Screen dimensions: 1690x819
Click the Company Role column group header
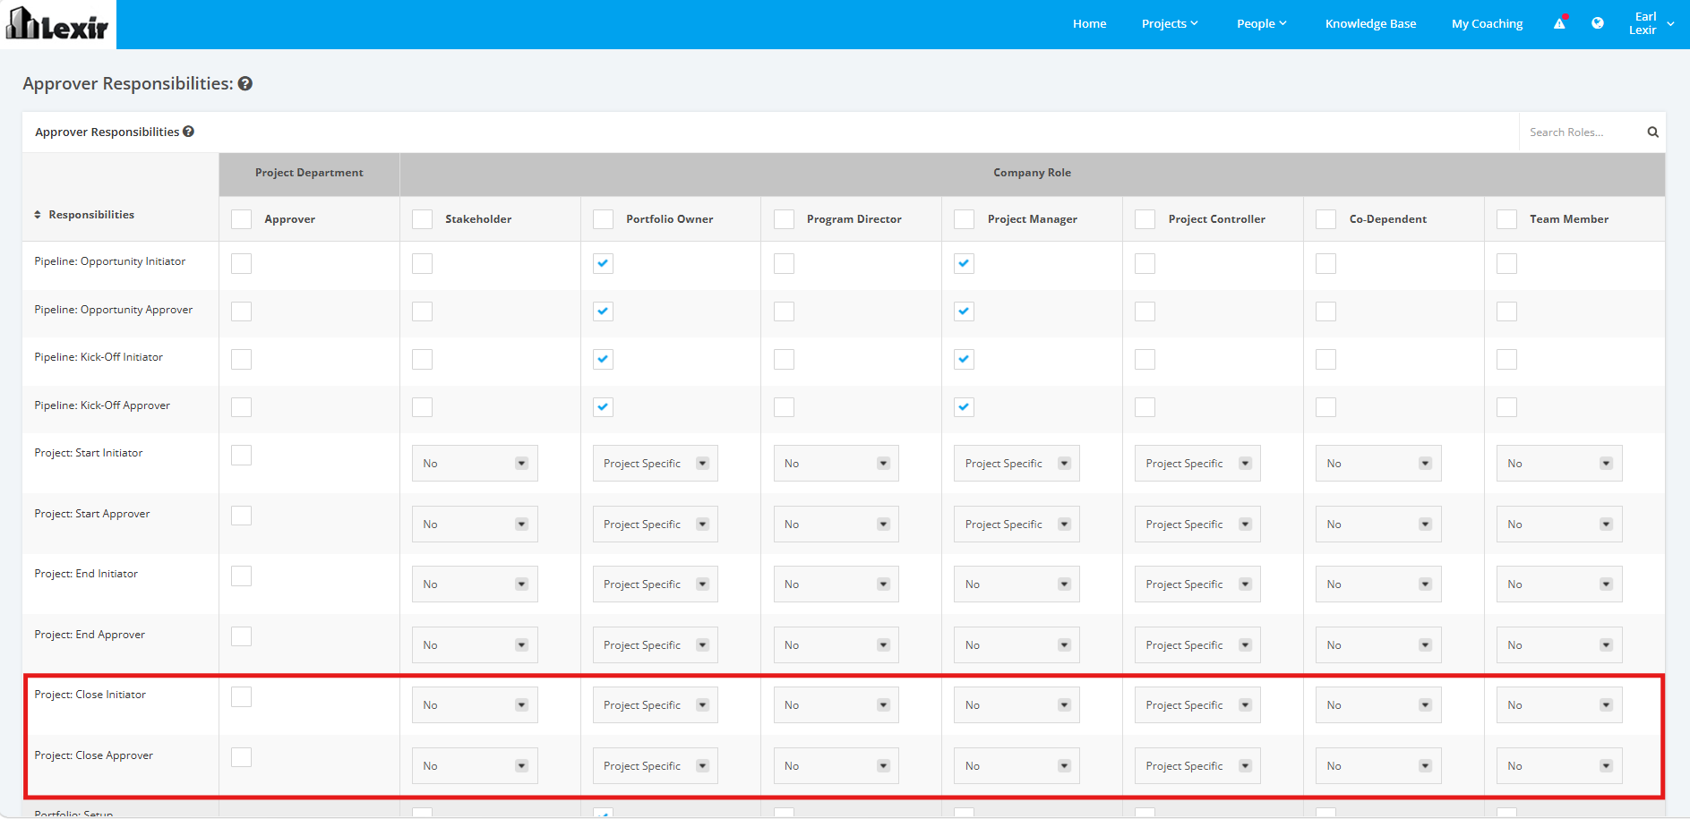(x=1032, y=174)
